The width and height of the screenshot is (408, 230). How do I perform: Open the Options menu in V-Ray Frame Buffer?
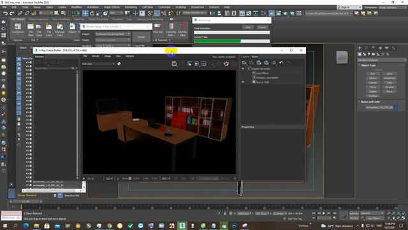tap(129, 56)
